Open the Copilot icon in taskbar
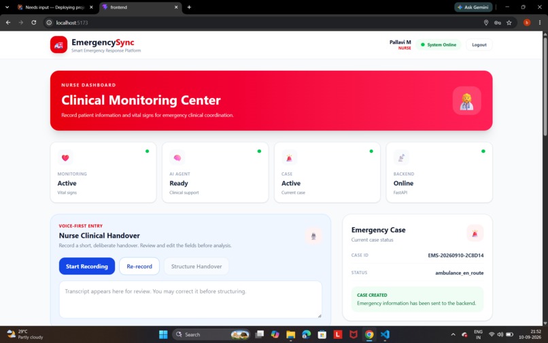Image resolution: width=548 pixels, height=343 pixels. (275, 335)
